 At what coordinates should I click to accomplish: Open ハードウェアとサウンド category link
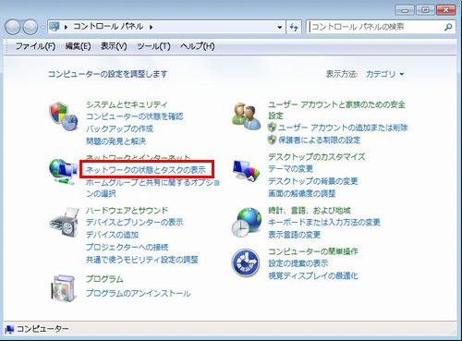(127, 211)
